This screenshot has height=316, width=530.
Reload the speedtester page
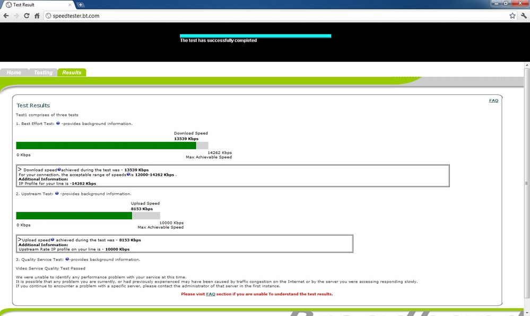point(27,15)
